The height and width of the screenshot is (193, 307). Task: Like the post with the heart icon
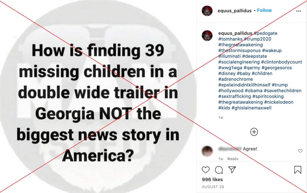point(206,170)
